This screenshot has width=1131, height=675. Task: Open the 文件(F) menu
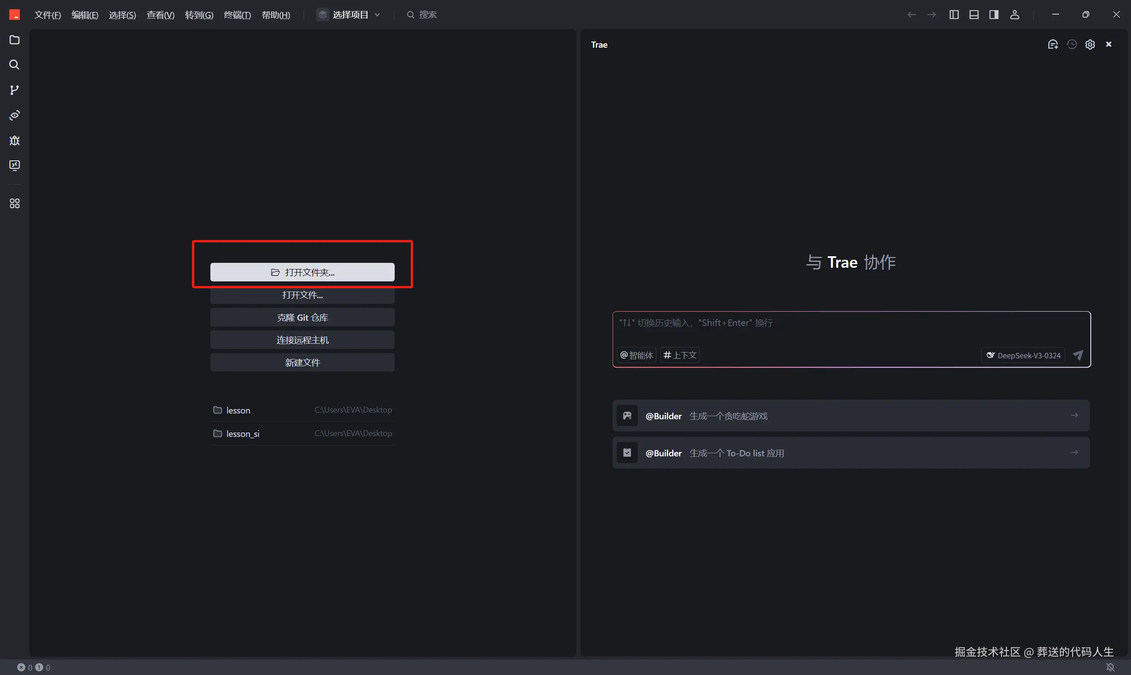47,15
